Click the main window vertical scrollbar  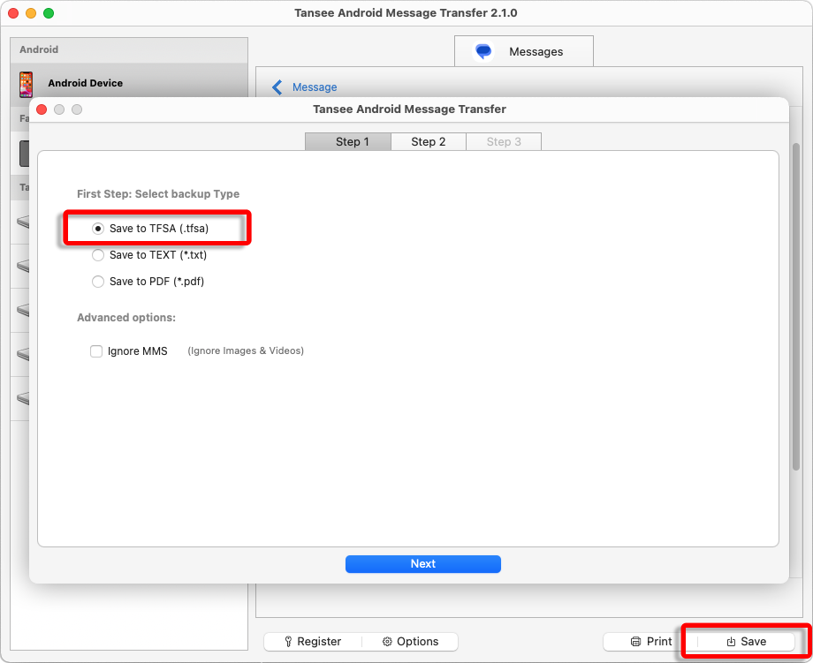pyautogui.click(x=796, y=306)
